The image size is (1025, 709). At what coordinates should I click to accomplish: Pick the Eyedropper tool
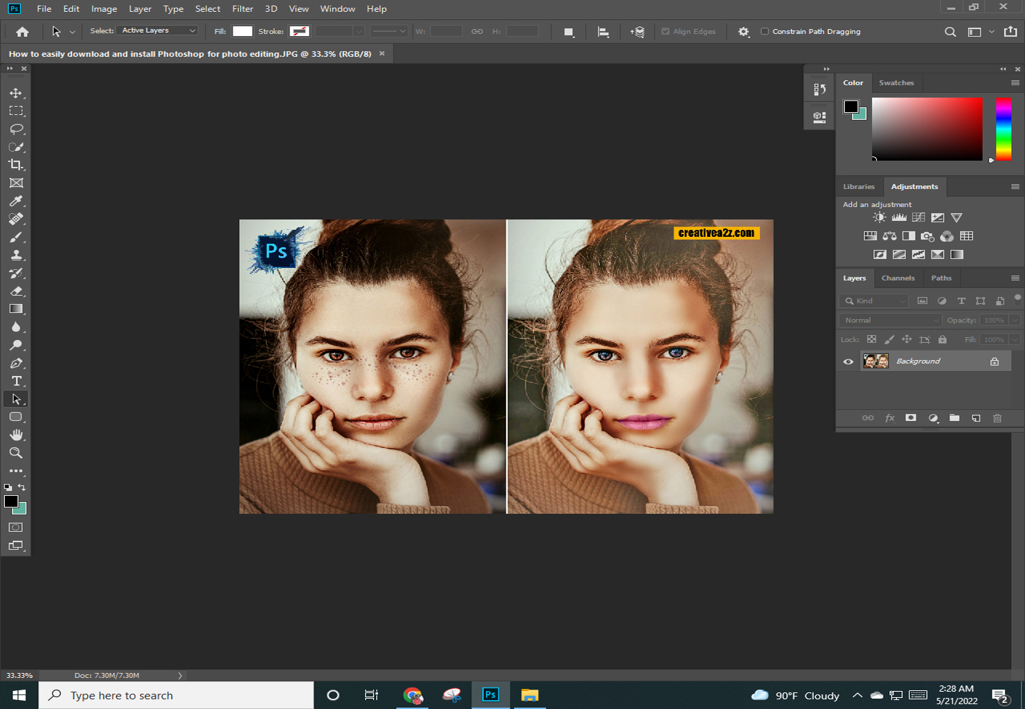click(16, 201)
